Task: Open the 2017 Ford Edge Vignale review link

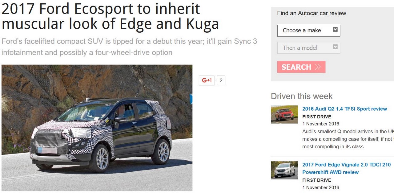Action: tap(346, 169)
